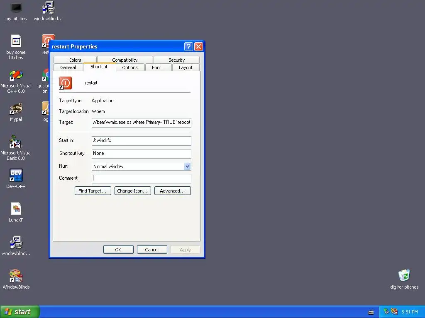Click the keyboard icon in taskbar
The image size is (425, 318).
(371, 312)
